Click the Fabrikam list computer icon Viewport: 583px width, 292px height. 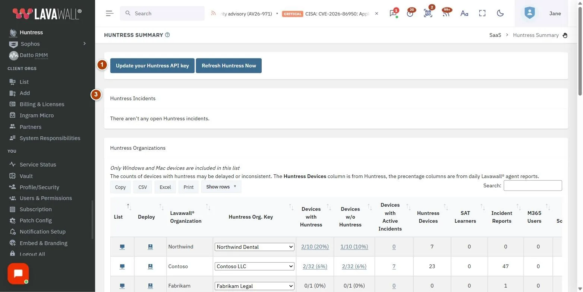(x=122, y=286)
